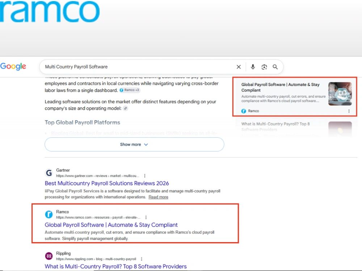The height and width of the screenshot is (271, 362).
Task: Start voice search with microphone icon
Action: pyautogui.click(x=253, y=67)
